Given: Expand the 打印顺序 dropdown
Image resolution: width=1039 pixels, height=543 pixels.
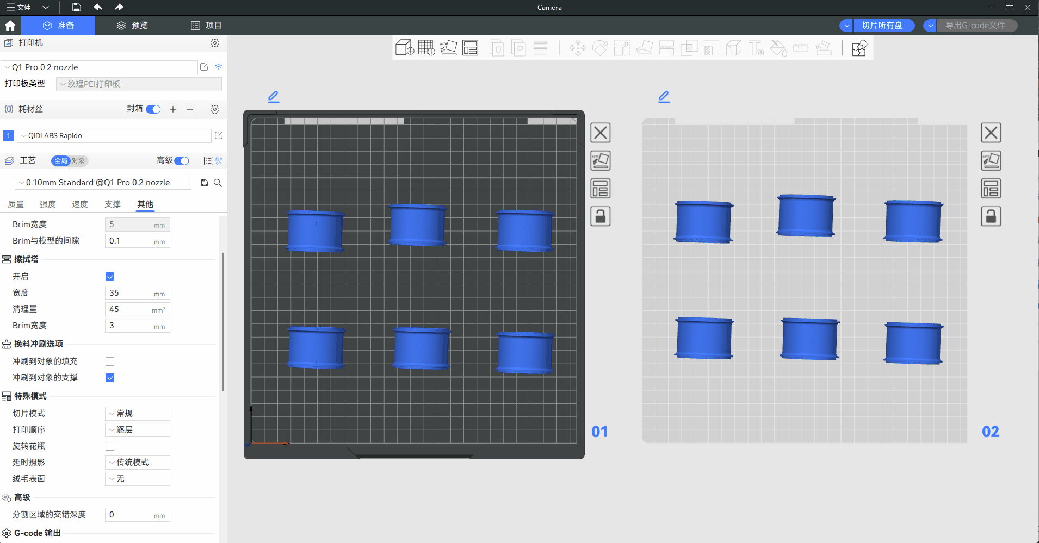Looking at the screenshot, I should click(137, 430).
